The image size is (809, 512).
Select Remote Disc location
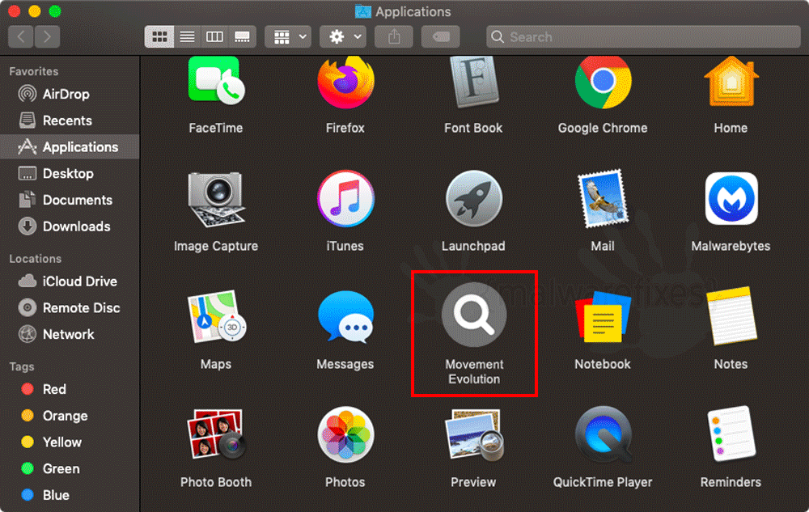pos(70,308)
